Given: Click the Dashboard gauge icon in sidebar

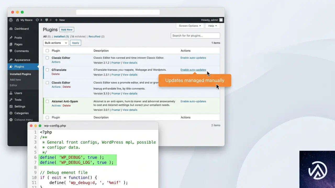Looking at the screenshot, I should 11,29.
